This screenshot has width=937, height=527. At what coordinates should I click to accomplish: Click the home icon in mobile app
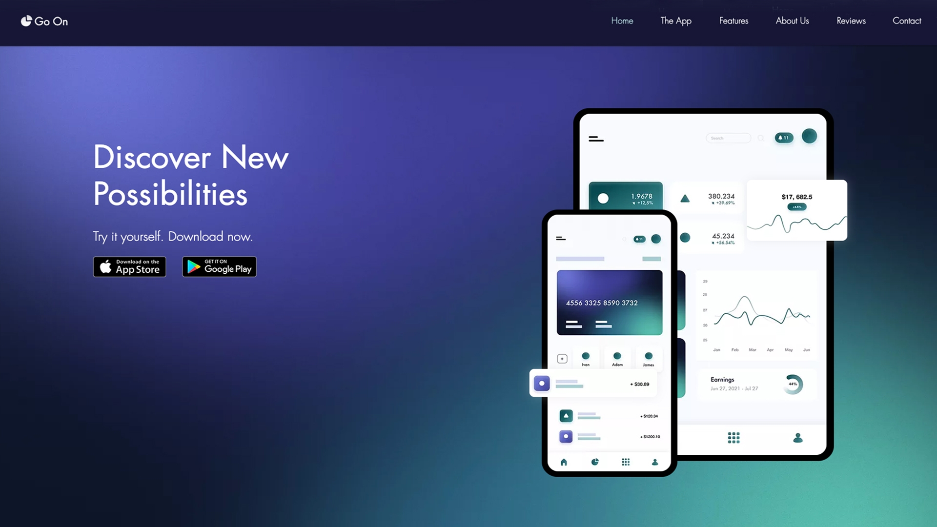[x=563, y=462]
